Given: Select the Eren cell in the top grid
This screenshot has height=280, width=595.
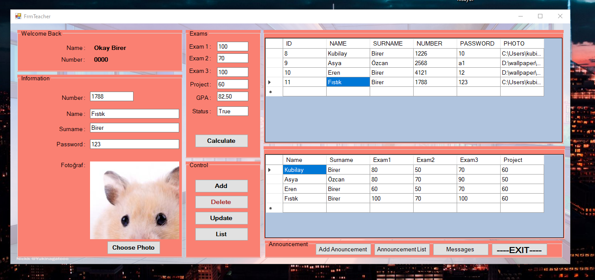Looking at the screenshot, I should [348, 72].
